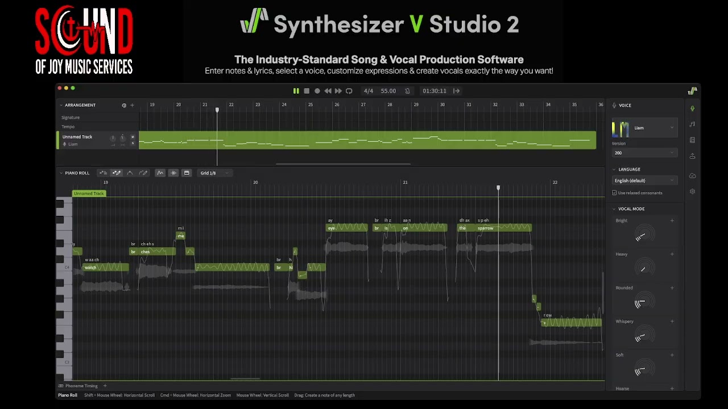The height and width of the screenshot is (409, 728).
Task: Open the music note sidebar panel
Action: (692, 124)
